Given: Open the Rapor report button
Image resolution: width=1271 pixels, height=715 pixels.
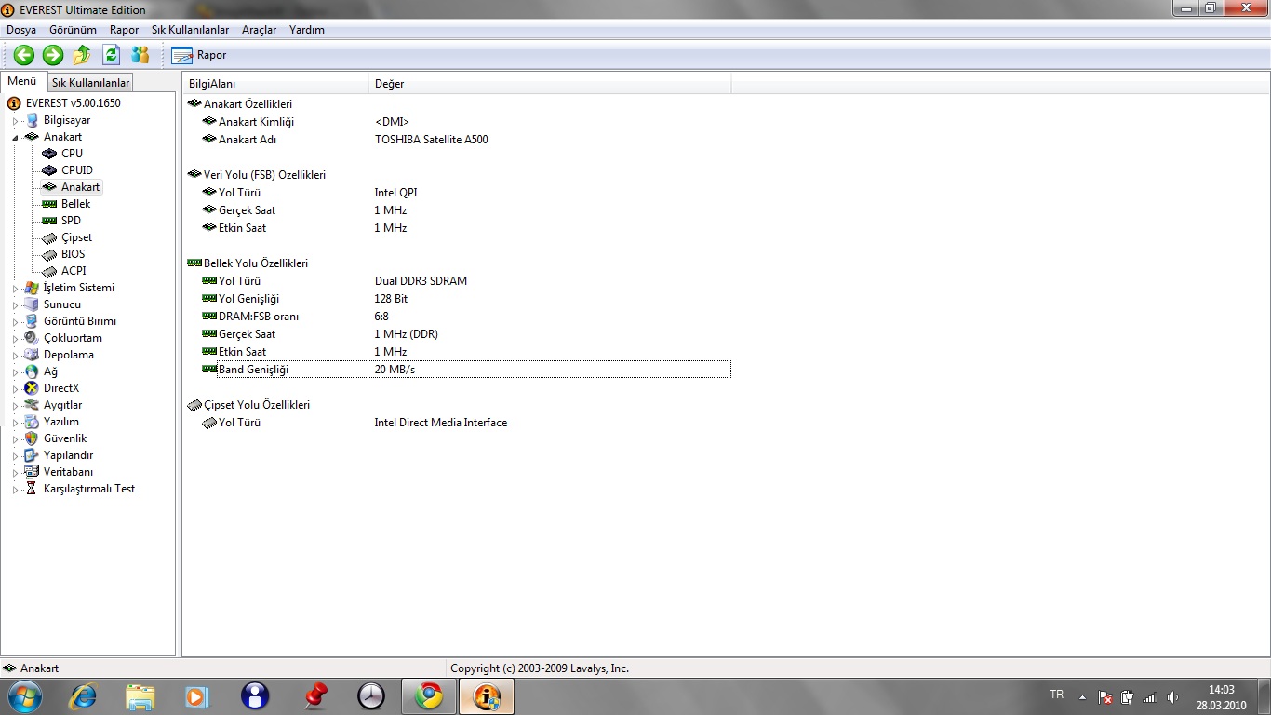Looking at the screenshot, I should [199, 55].
